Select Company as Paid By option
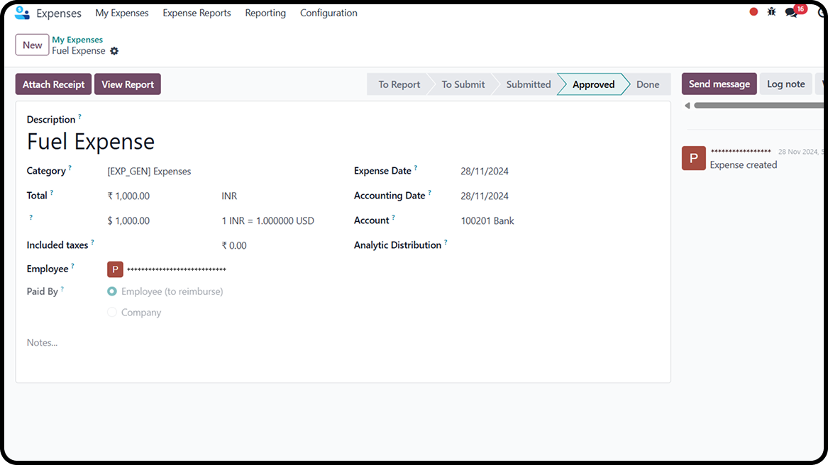 tap(112, 313)
